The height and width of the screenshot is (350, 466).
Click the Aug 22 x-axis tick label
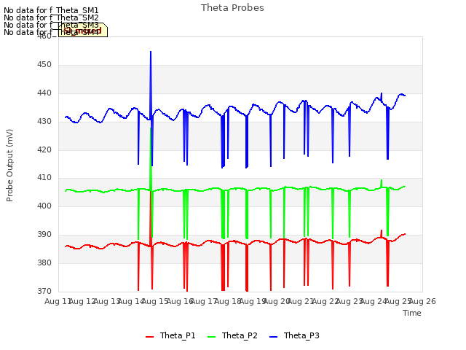click(325, 301)
